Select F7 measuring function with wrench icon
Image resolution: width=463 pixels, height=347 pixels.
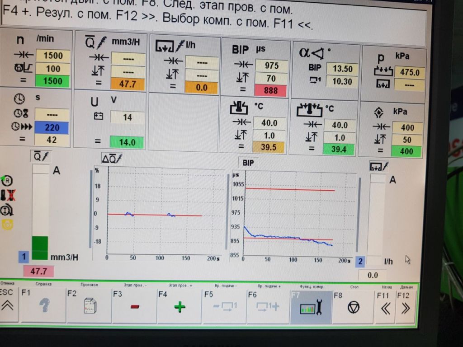click(x=311, y=307)
